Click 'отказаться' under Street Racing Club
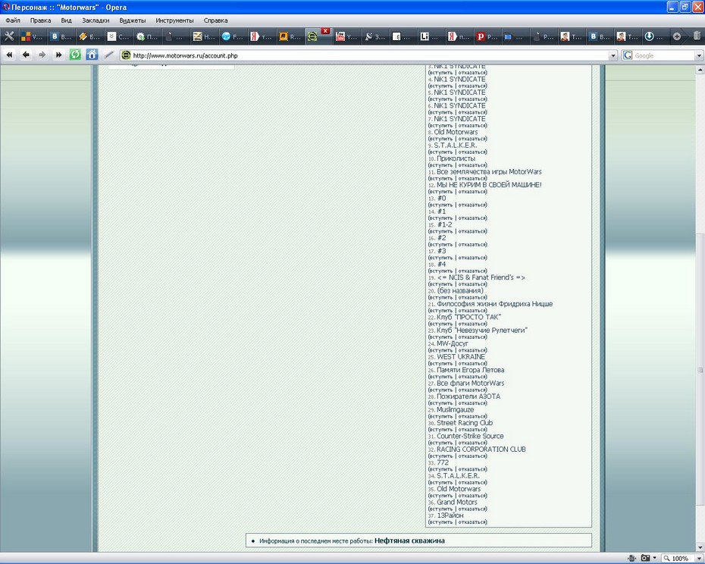Screen dimensions: 705x564 click(x=472, y=430)
